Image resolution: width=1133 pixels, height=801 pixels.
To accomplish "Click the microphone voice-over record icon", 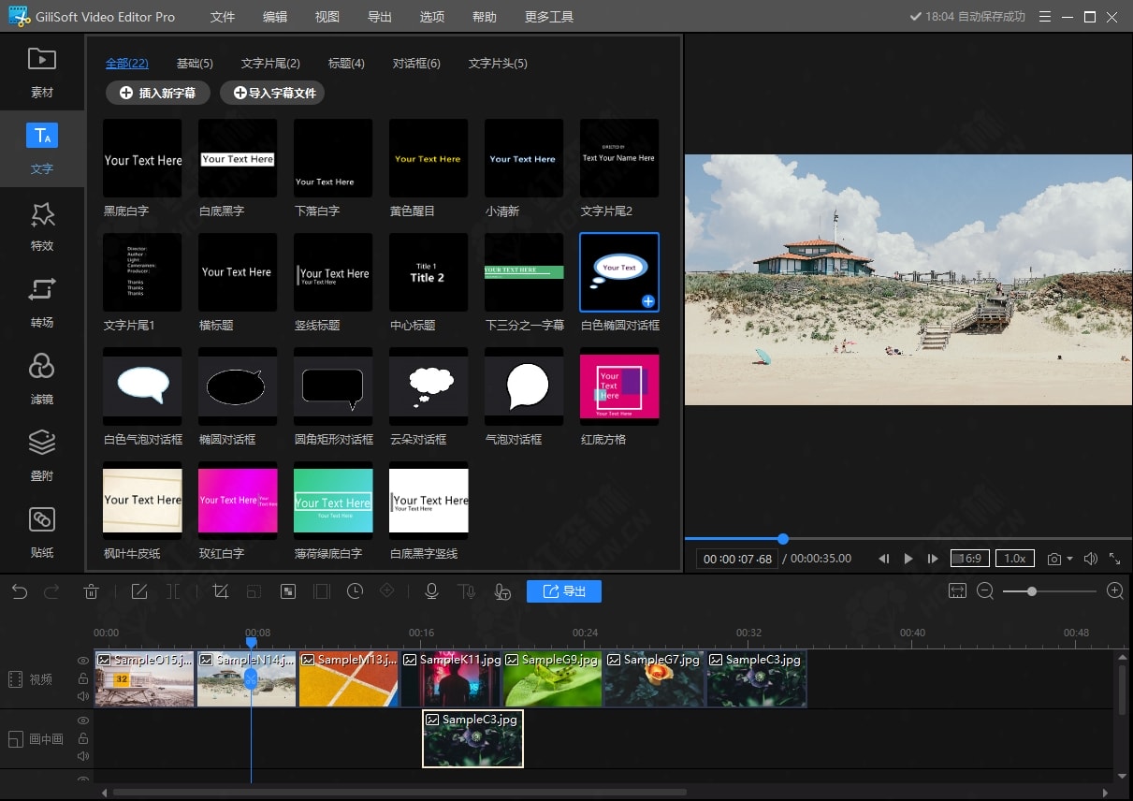I will click(431, 591).
